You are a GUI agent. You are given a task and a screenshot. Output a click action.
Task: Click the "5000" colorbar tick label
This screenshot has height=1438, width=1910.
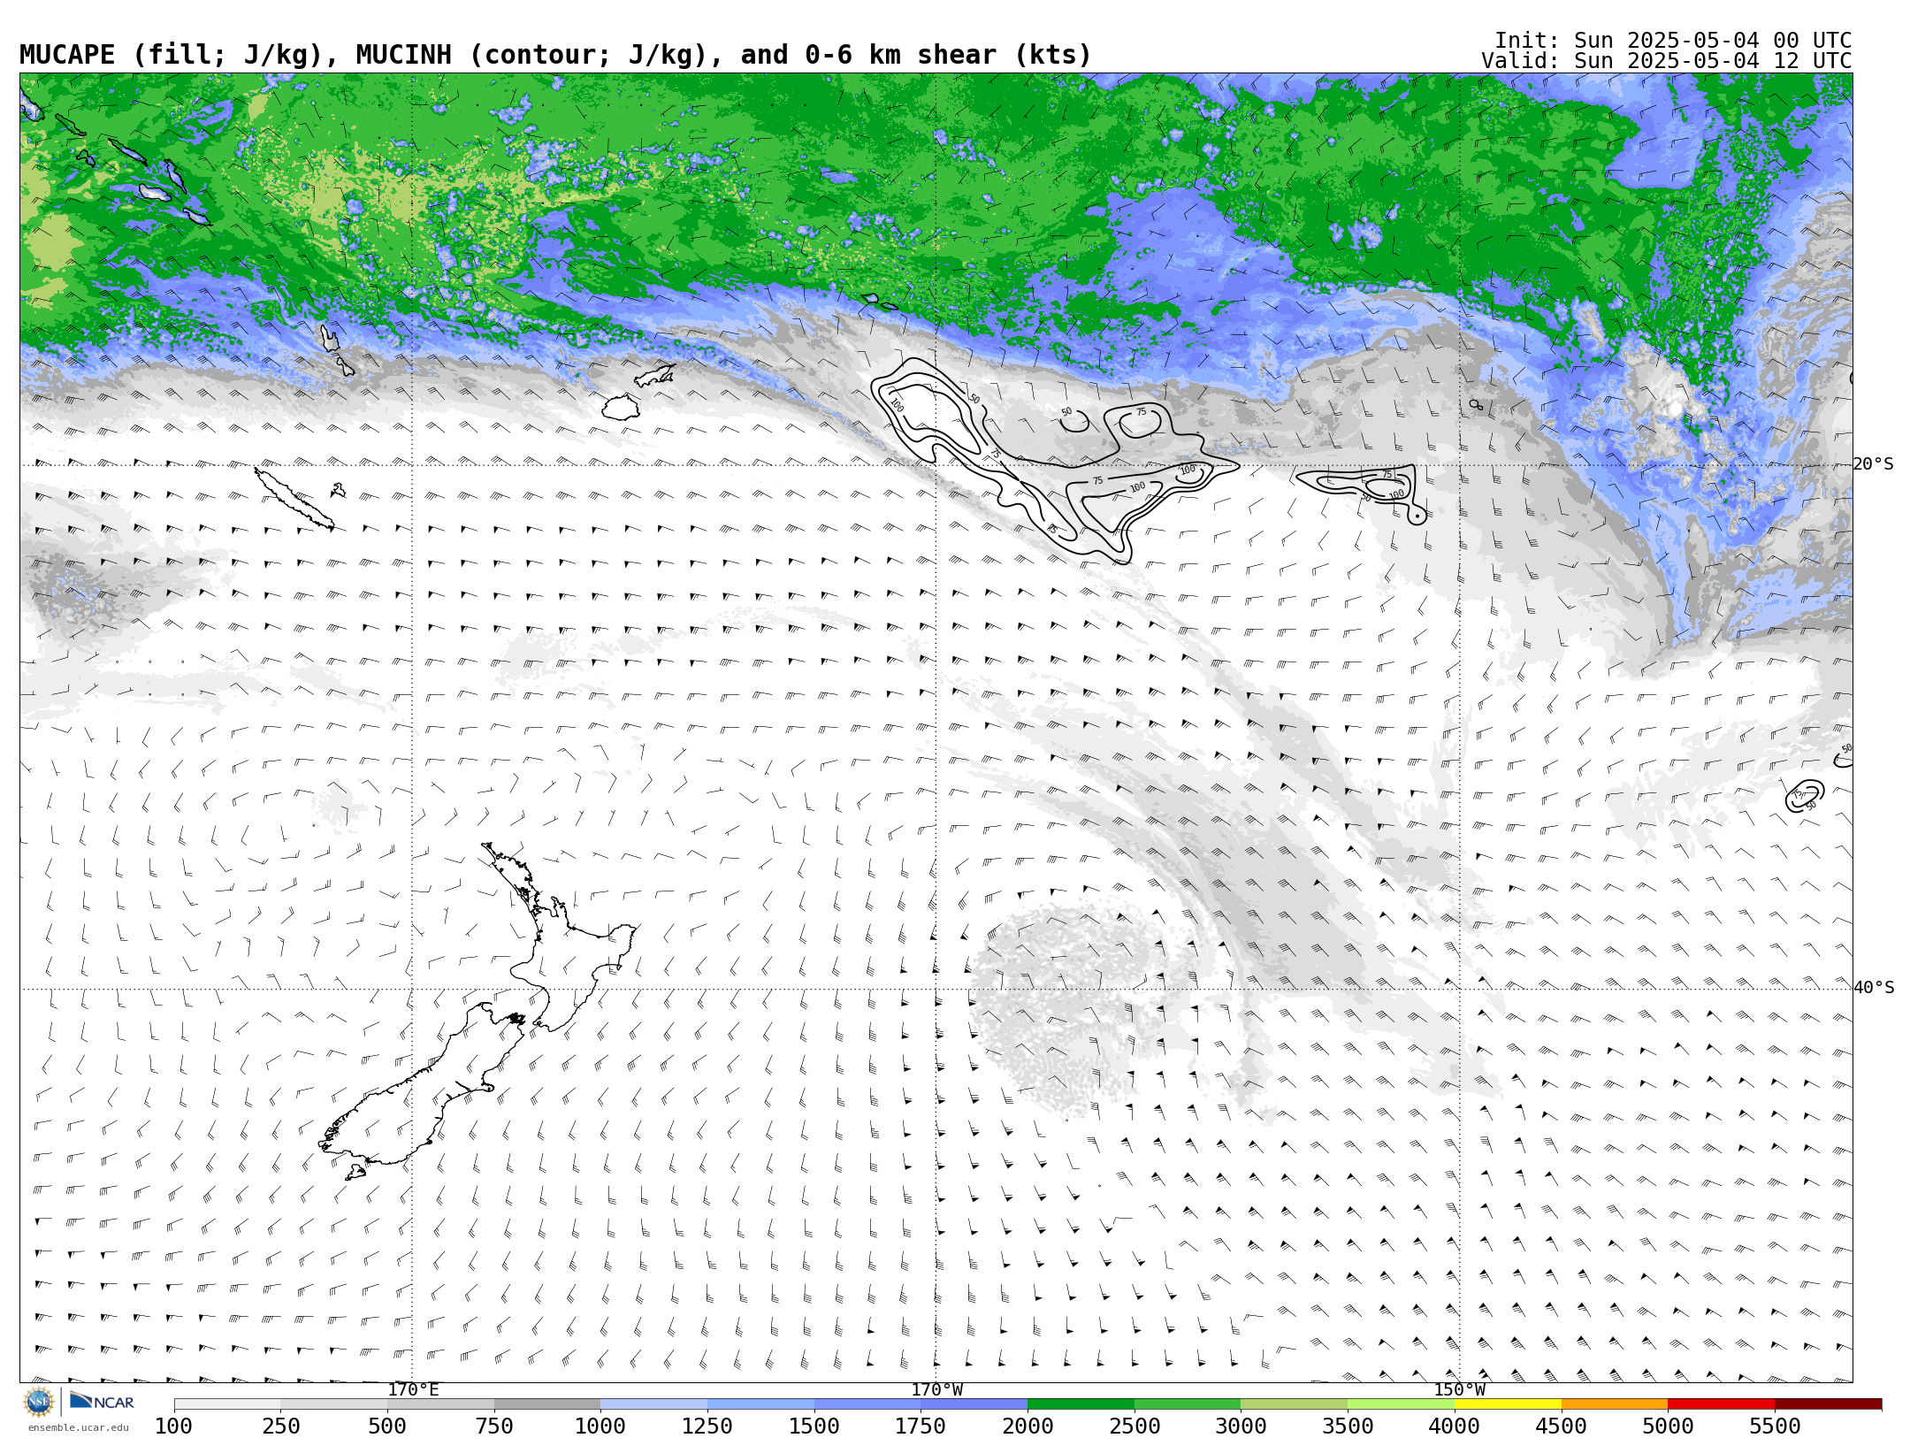1668,1427
